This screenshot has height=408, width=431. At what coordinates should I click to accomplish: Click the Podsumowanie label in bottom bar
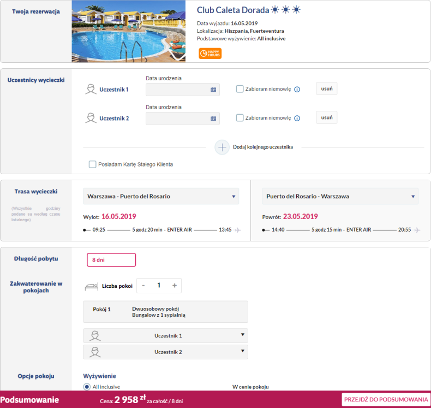tap(29, 400)
